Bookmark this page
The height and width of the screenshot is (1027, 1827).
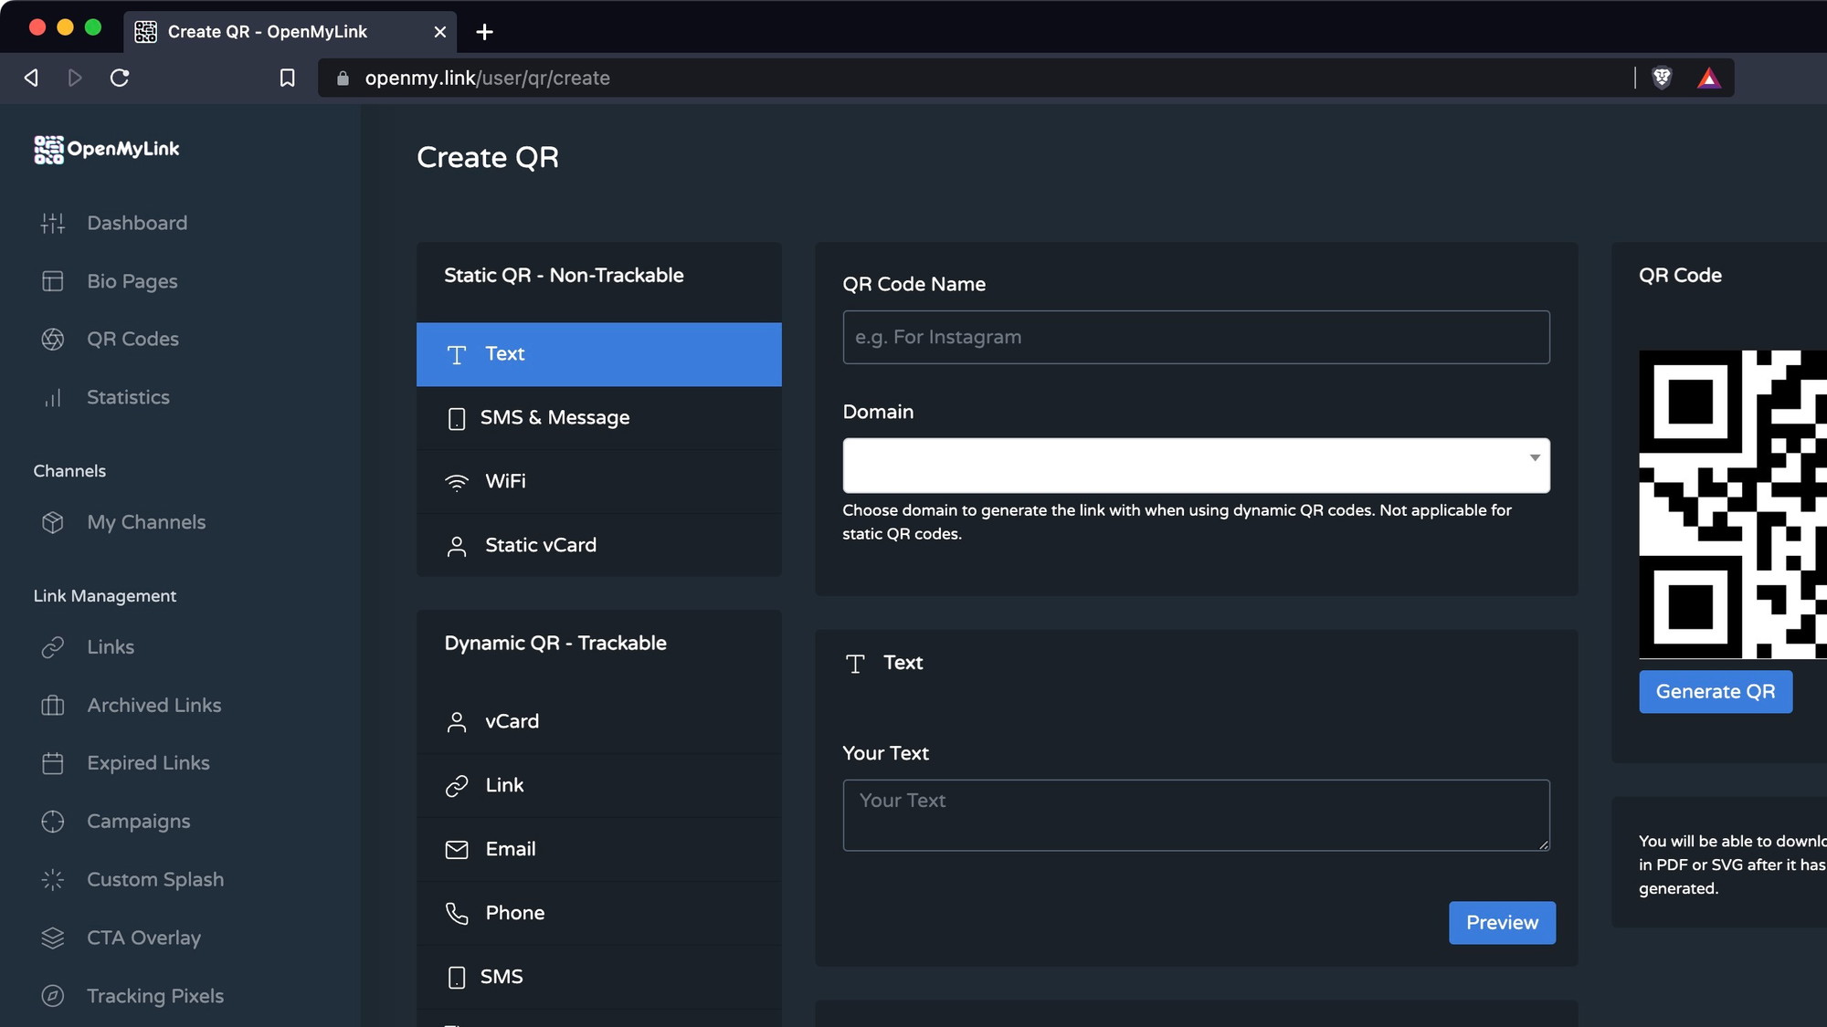point(287,79)
